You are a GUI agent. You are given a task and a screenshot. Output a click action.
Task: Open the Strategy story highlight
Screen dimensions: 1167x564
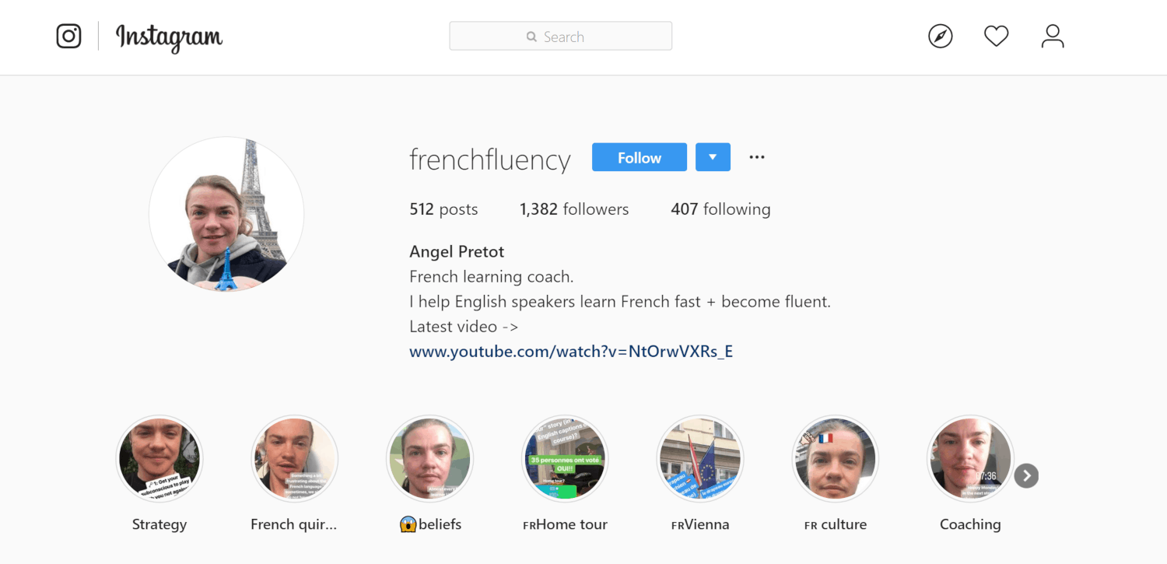click(159, 458)
